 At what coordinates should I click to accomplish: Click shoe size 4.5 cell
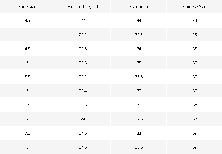27,49
